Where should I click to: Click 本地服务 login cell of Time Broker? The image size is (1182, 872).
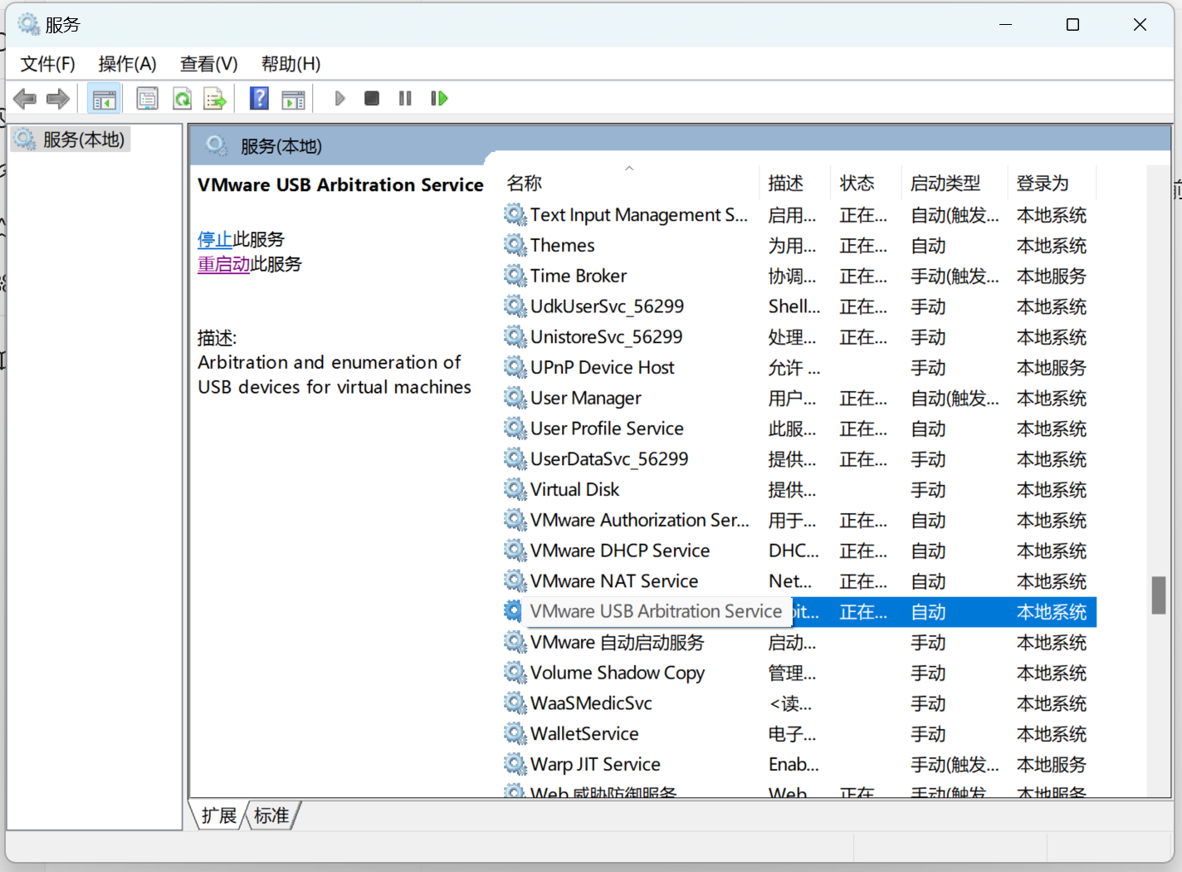[1052, 276]
